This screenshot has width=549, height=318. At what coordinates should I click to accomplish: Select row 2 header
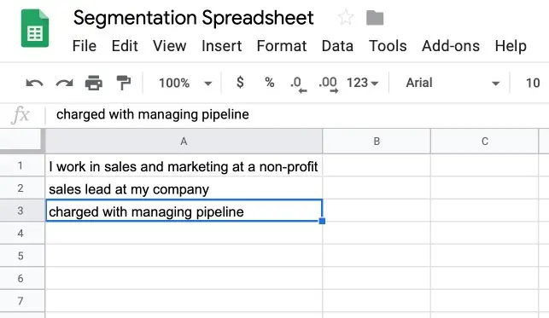point(20,188)
